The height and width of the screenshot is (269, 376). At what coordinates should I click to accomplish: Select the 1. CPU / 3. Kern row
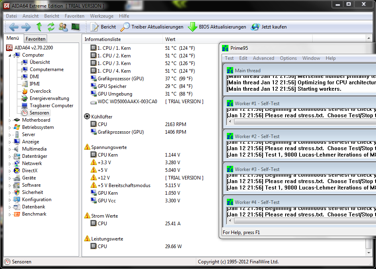[x=143, y=63]
